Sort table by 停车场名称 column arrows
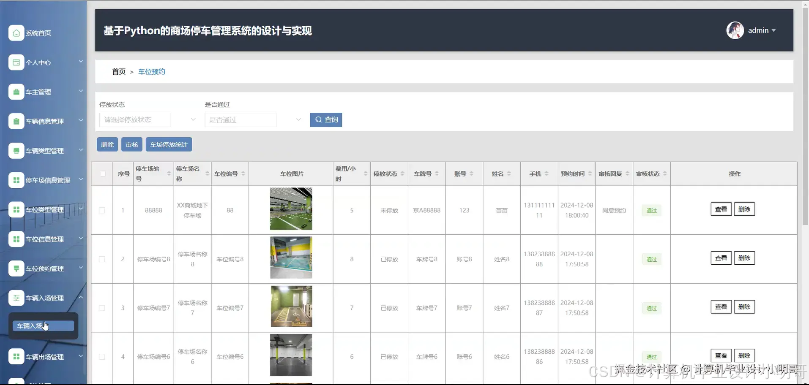 point(207,174)
